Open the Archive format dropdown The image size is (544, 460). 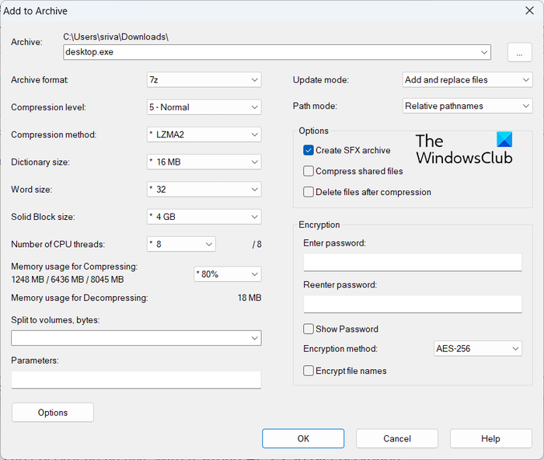(204, 79)
